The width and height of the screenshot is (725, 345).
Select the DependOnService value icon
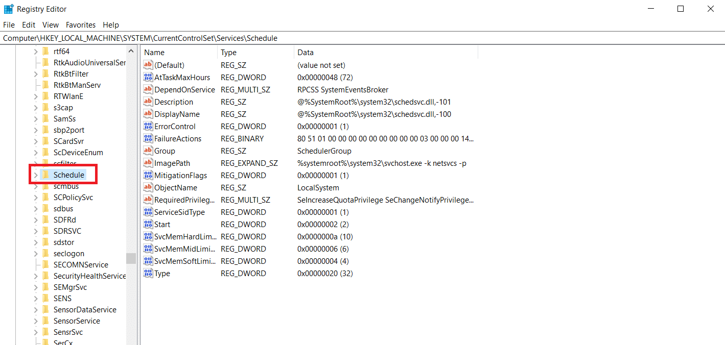coord(148,90)
